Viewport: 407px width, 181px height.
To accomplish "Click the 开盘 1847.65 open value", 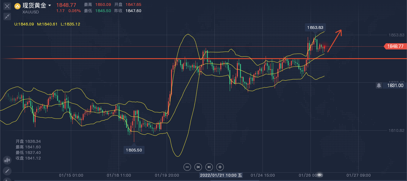I will [128, 5].
